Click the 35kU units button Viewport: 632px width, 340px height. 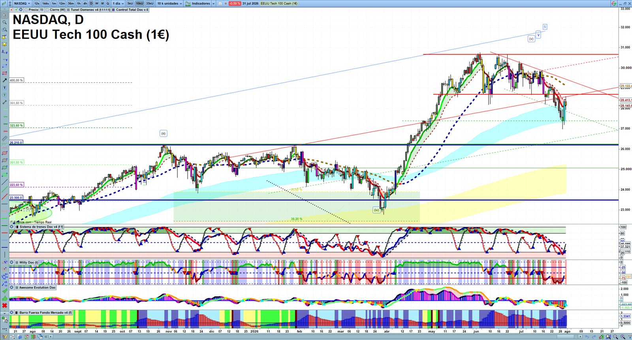tap(150, 4)
